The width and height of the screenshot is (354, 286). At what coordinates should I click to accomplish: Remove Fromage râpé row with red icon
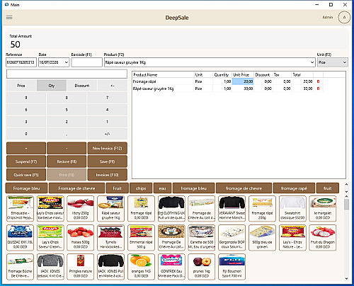tap(318, 81)
